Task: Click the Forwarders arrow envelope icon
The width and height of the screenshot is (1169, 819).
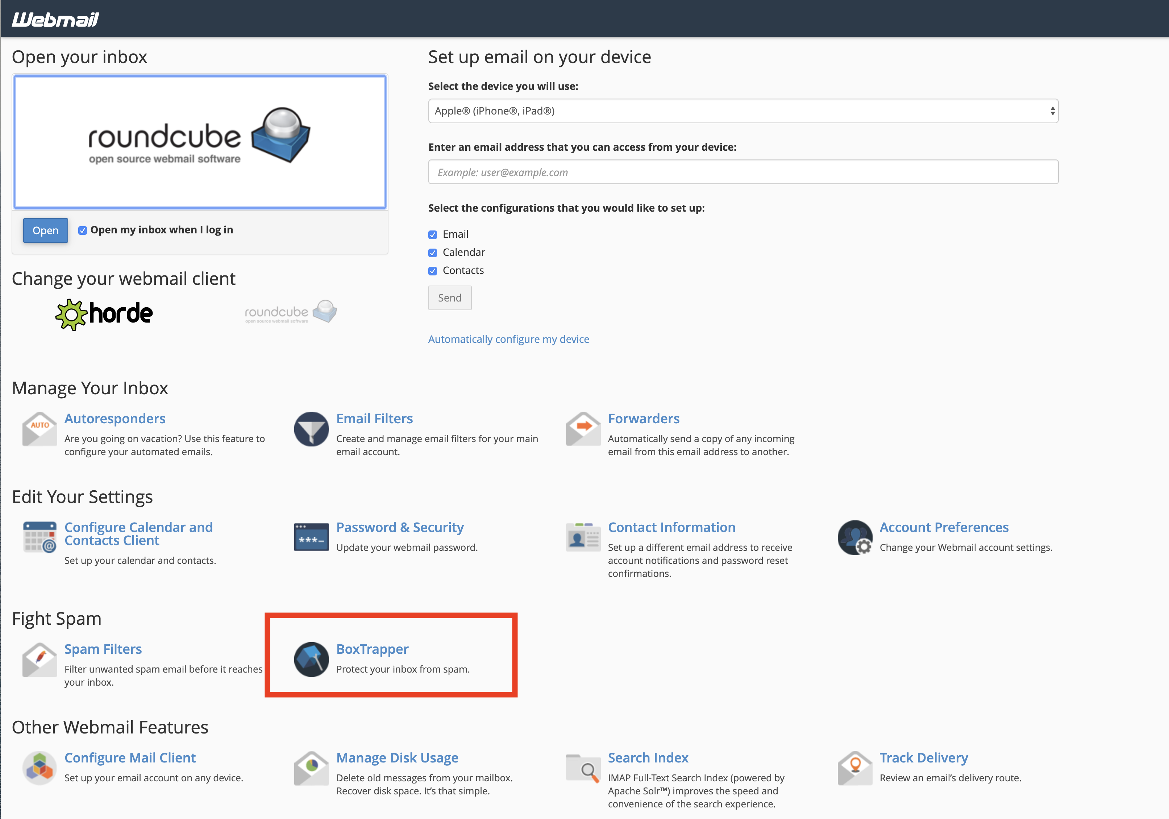Action: click(583, 429)
